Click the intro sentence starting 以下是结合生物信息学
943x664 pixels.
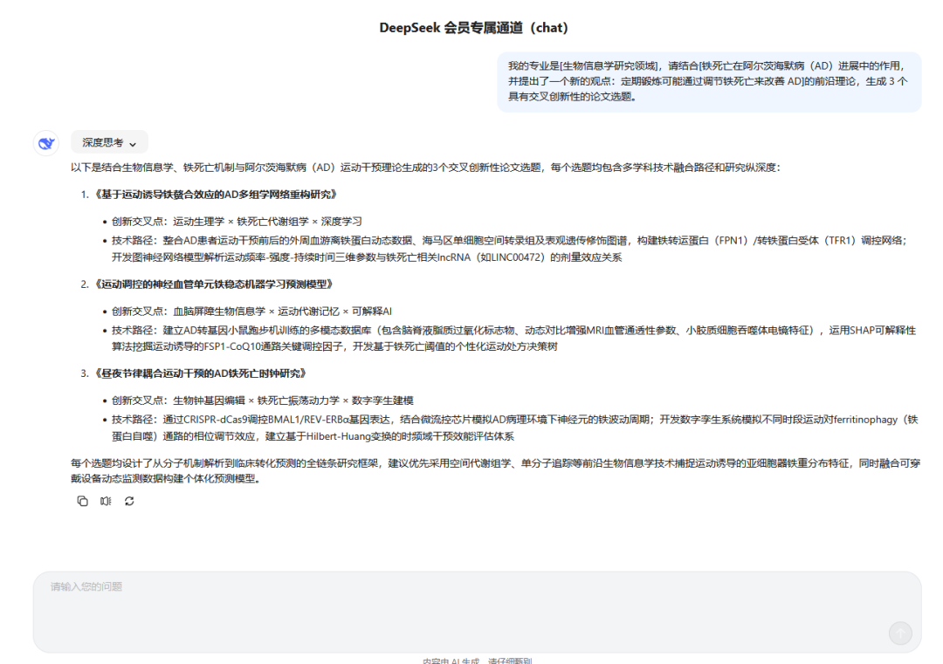tap(425, 167)
